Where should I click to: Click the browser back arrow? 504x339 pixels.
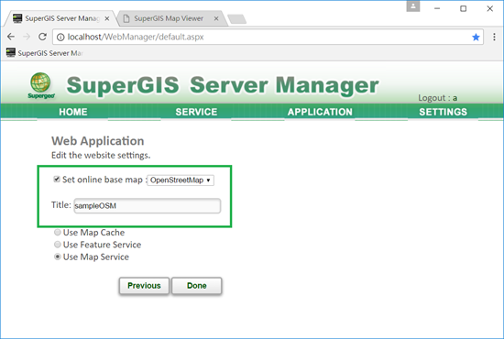click(x=11, y=37)
